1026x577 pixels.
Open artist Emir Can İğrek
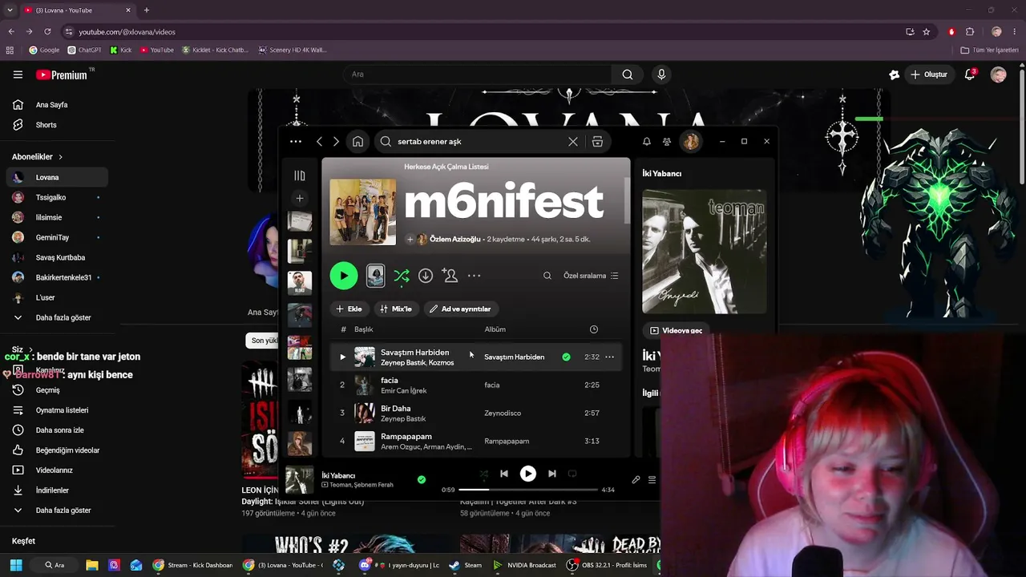pyautogui.click(x=404, y=391)
